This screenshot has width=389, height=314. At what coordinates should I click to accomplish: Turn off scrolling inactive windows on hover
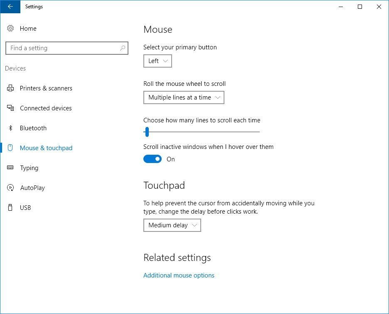[x=153, y=159]
